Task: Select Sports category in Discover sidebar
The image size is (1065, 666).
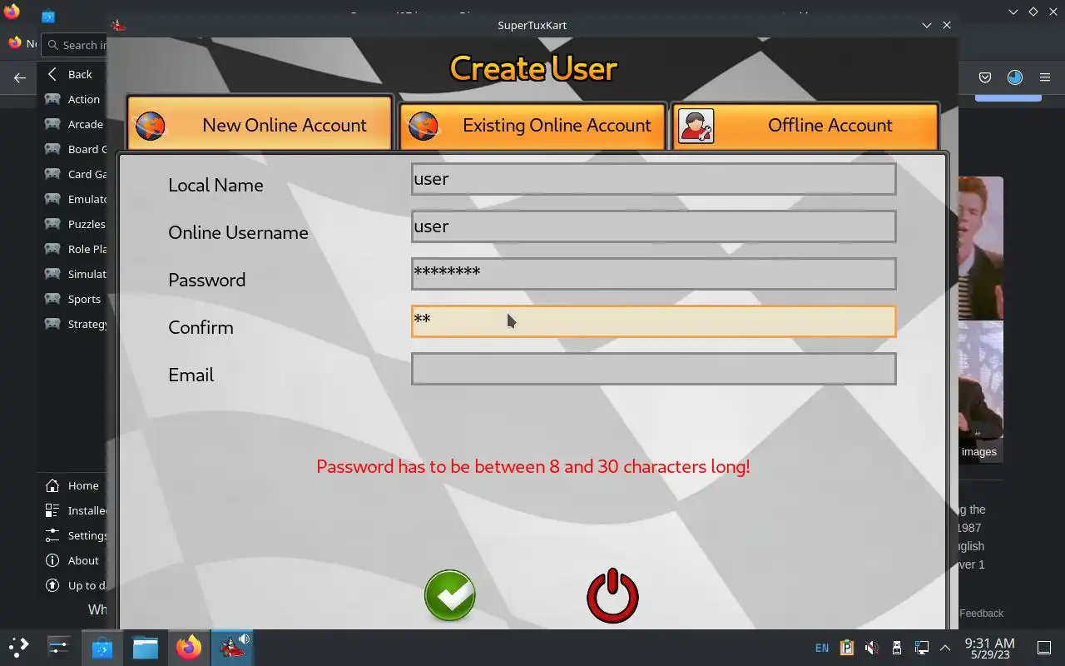Action: 73,299
